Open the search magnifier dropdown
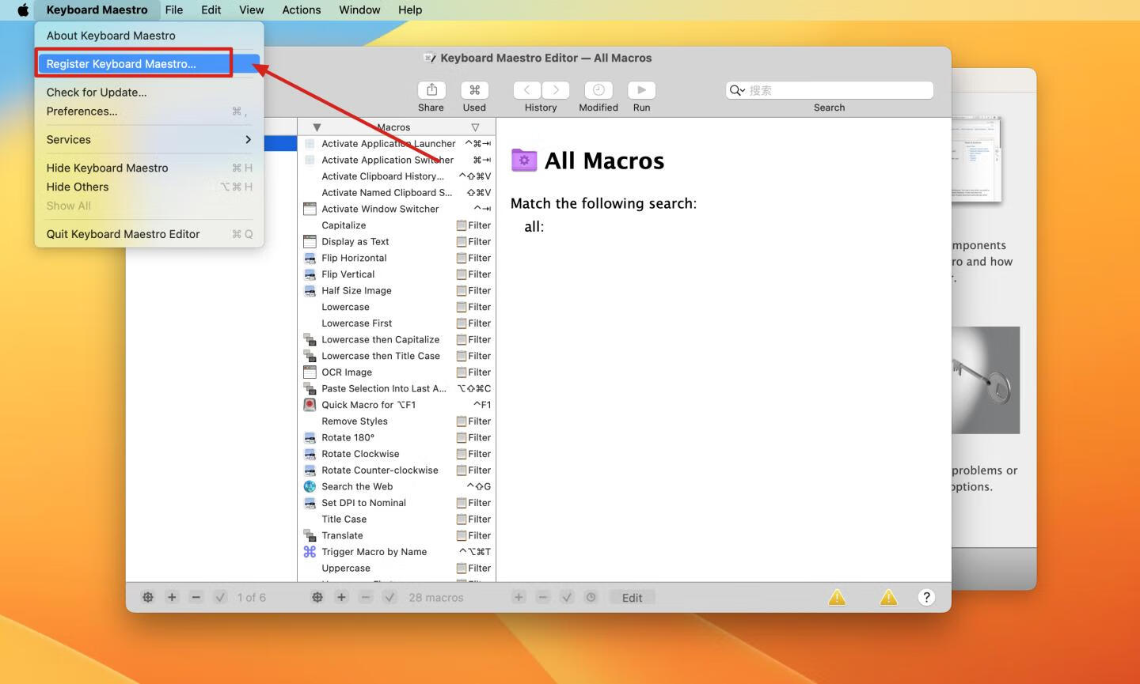This screenshot has height=684, width=1140. point(737,90)
